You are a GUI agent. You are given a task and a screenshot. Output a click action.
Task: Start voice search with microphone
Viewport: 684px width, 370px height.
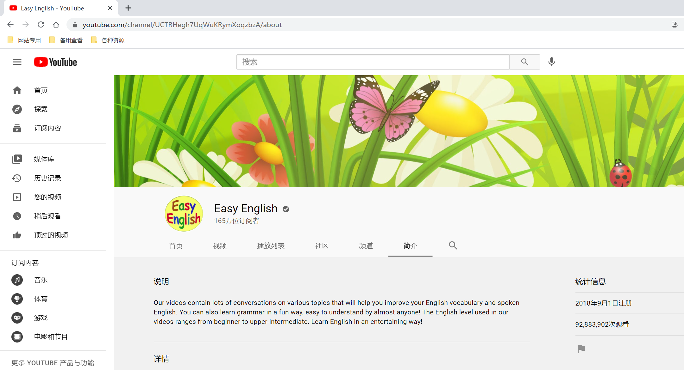(552, 62)
